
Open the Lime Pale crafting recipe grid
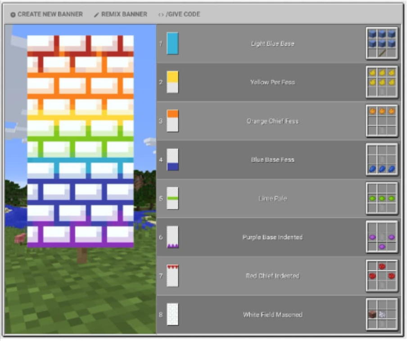pyautogui.click(x=382, y=198)
